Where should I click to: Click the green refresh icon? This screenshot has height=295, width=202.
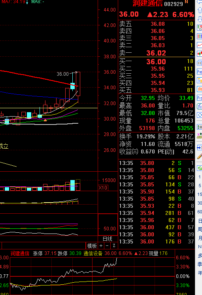point(200,168)
